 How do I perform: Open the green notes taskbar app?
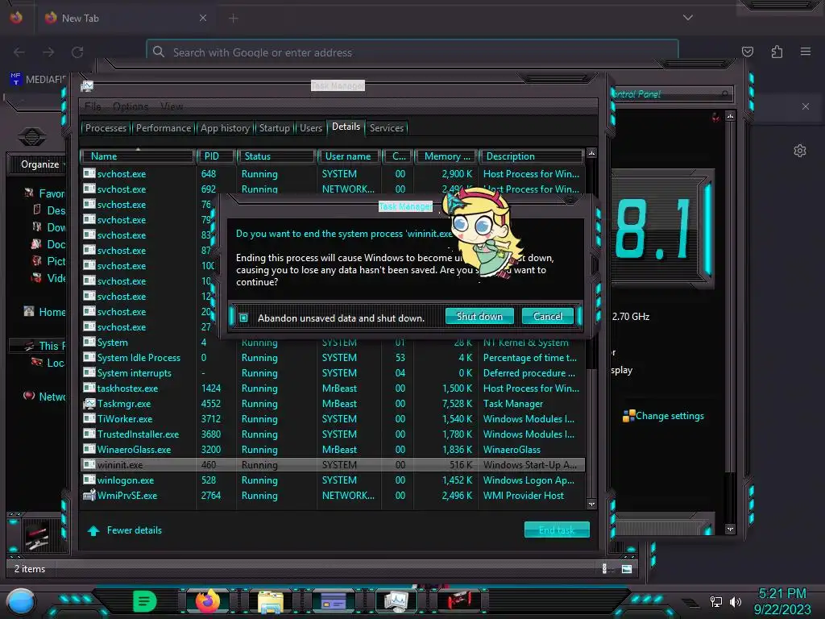coord(145,601)
